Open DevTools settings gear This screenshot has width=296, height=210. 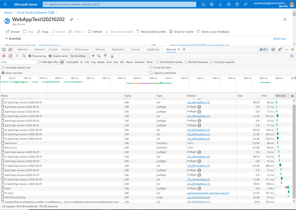[273, 49]
